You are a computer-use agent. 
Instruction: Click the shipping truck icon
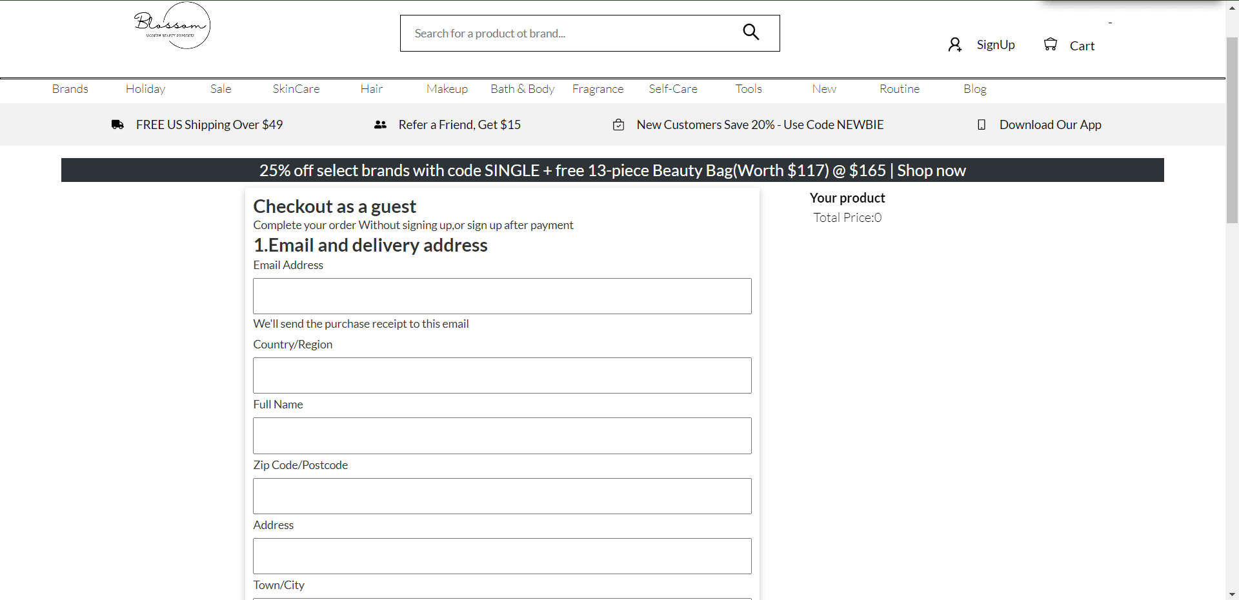coord(117,125)
